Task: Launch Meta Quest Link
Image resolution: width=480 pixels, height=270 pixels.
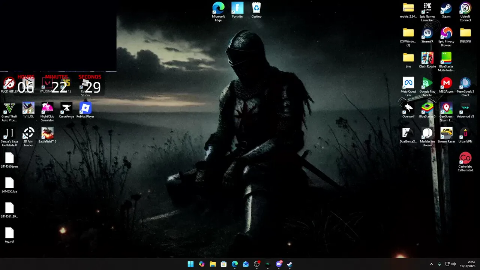Action: (408, 87)
